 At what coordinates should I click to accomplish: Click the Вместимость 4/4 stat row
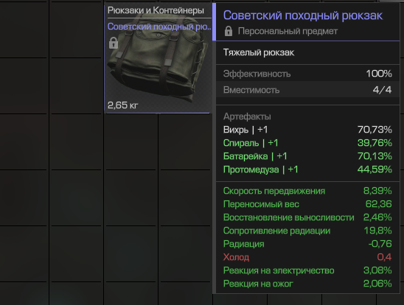[x=307, y=90]
